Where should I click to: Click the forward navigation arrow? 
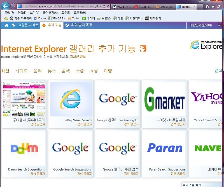point(13,6)
